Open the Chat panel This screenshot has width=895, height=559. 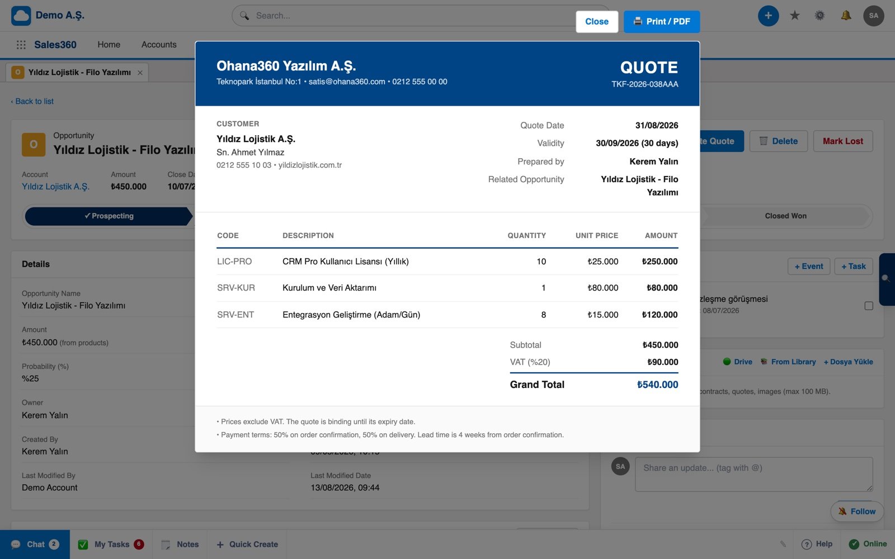point(35,544)
